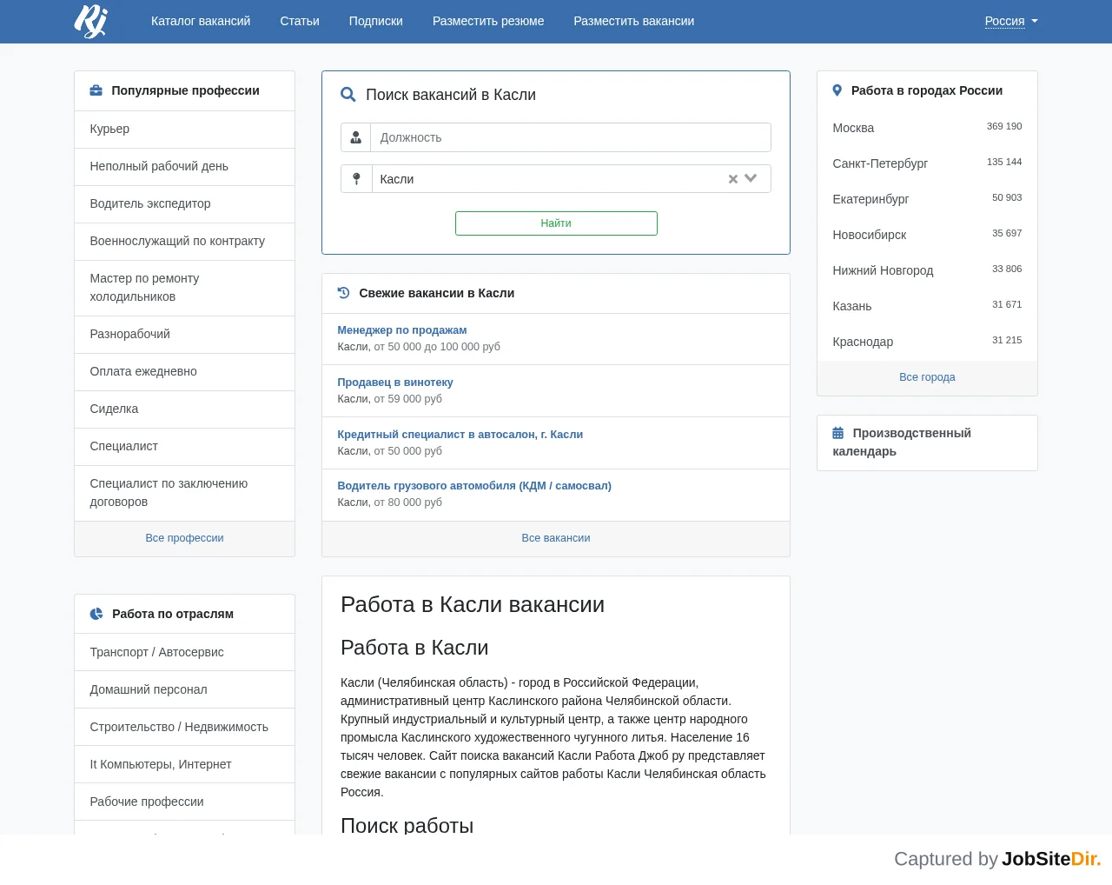Select the Курьер profession
This screenshot has width=1112, height=885.
coord(184,129)
